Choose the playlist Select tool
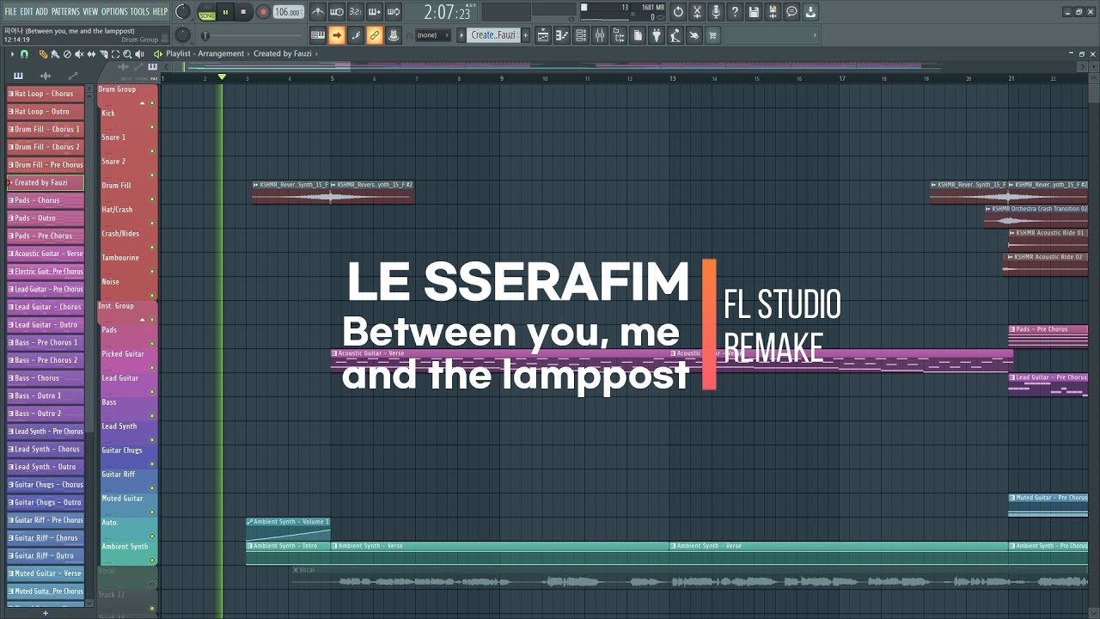The height and width of the screenshot is (619, 1100). coord(115,54)
